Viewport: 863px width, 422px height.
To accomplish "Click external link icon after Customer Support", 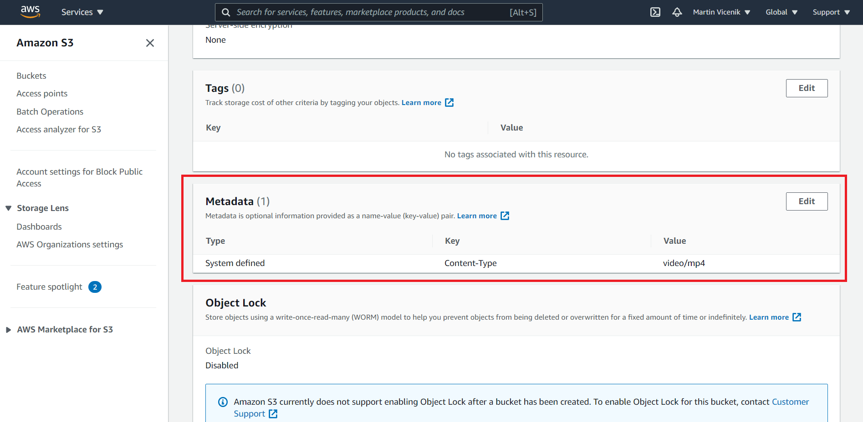I will click(x=273, y=414).
